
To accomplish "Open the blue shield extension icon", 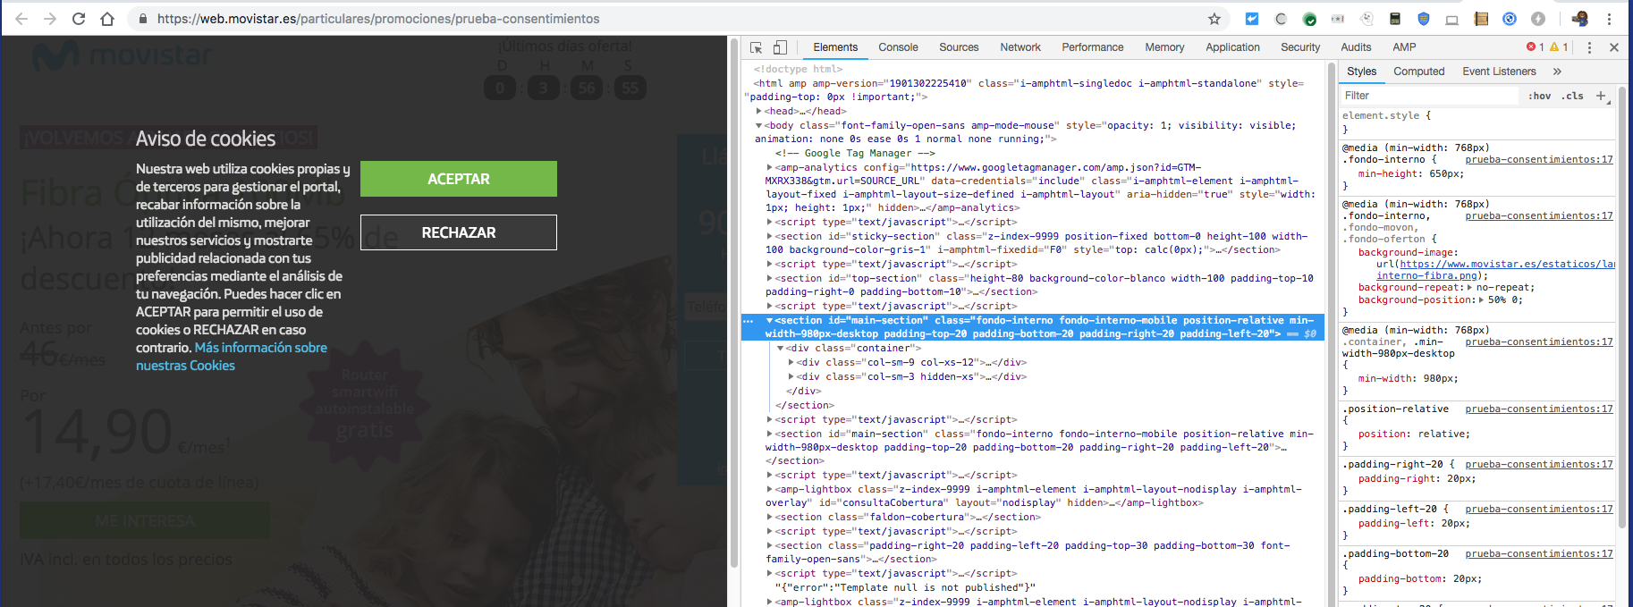I will pos(1424,19).
